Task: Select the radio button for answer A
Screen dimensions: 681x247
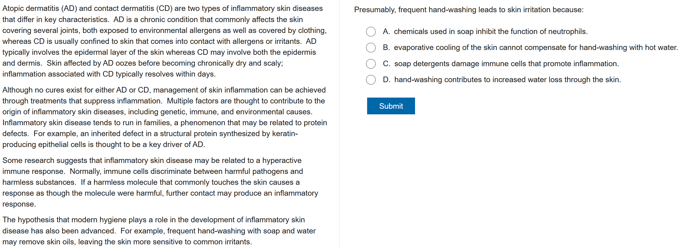Action: click(x=371, y=32)
